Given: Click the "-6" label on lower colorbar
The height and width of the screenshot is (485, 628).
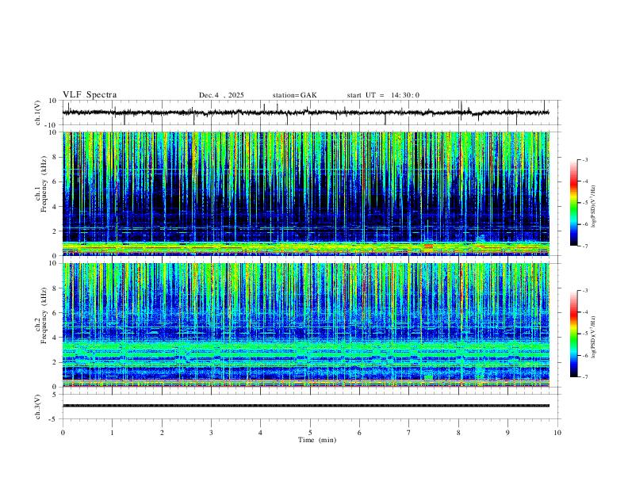Looking at the screenshot, I should click(584, 355).
